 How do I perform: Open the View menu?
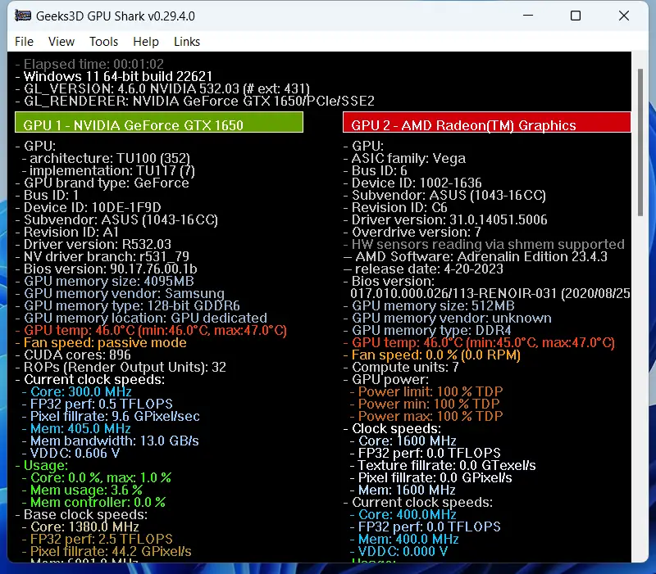click(61, 42)
